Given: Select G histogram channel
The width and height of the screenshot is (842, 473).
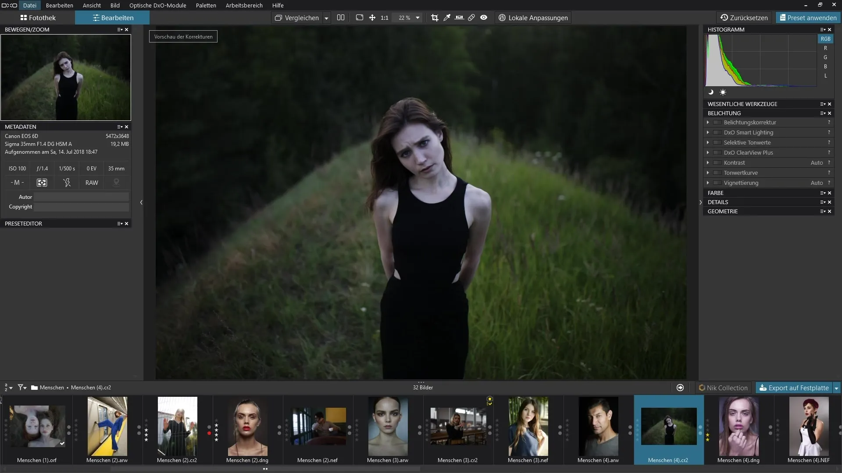Looking at the screenshot, I should point(825,57).
